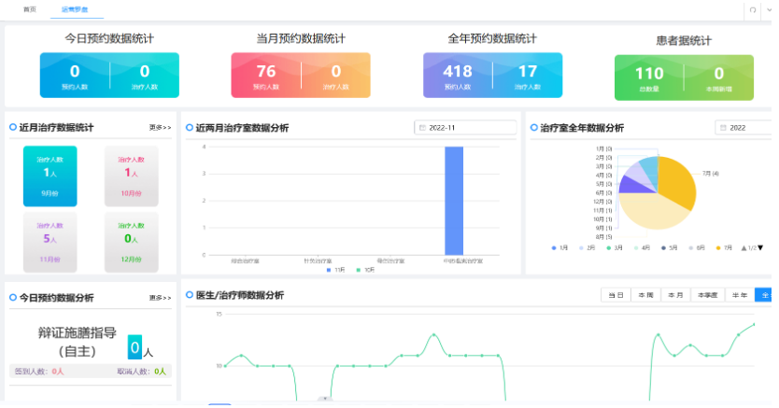Switch to the 首页 tab
779x408 pixels.
30,8
